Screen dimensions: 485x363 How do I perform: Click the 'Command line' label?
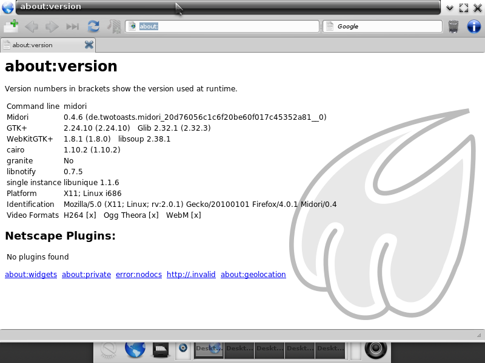[33, 106]
